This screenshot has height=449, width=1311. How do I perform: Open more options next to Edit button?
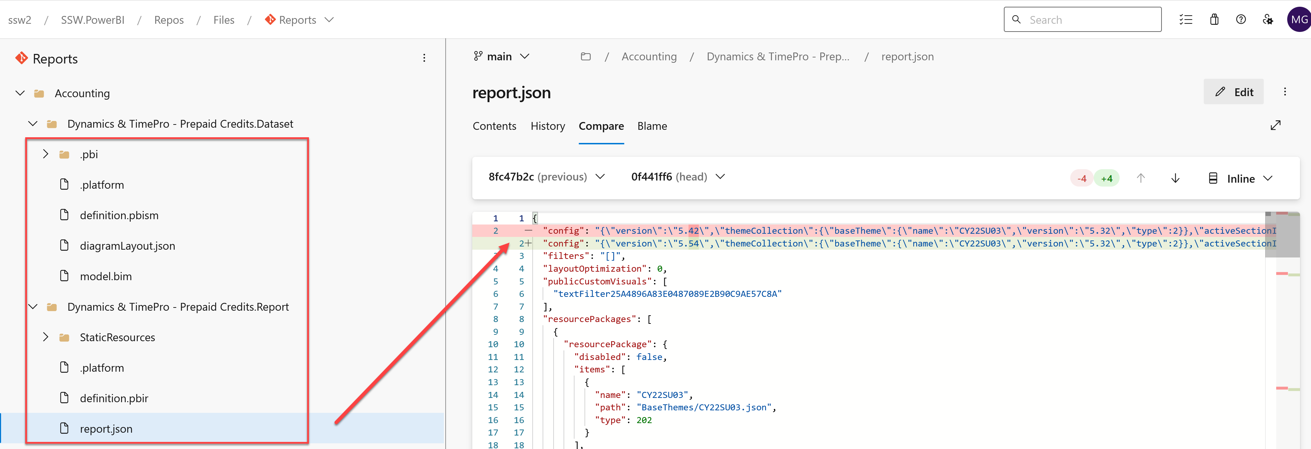tap(1284, 92)
